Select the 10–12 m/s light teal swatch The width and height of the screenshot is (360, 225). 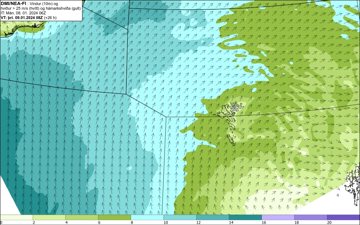[180, 217]
